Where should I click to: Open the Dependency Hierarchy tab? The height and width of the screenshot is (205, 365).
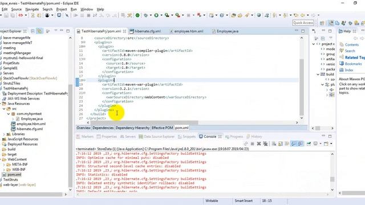(x=132, y=128)
